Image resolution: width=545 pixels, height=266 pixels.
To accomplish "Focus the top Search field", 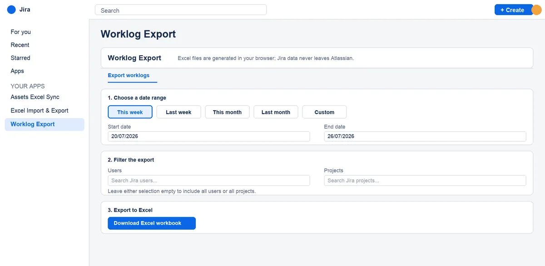I will click(181, 10).
